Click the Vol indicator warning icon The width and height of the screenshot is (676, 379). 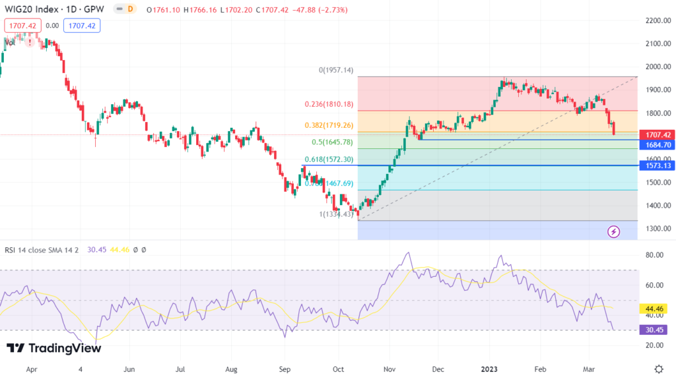29,41
